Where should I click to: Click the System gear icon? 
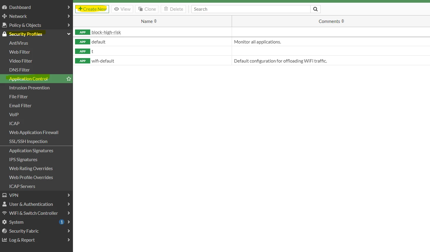click(4, 222)
